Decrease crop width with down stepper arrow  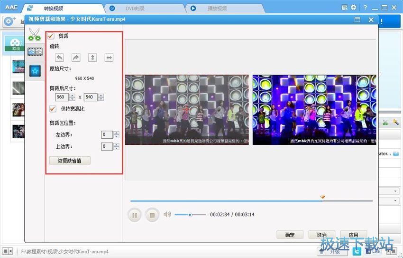tap(72, 99)
